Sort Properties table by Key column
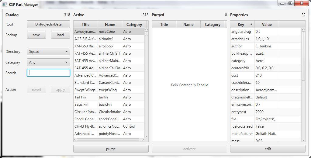 [x=242, y=24]
